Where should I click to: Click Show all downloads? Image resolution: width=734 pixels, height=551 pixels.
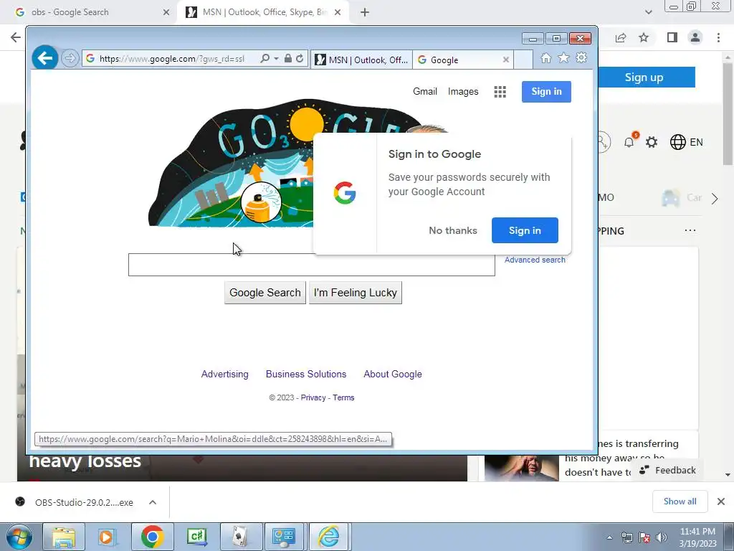coord(680,501)
